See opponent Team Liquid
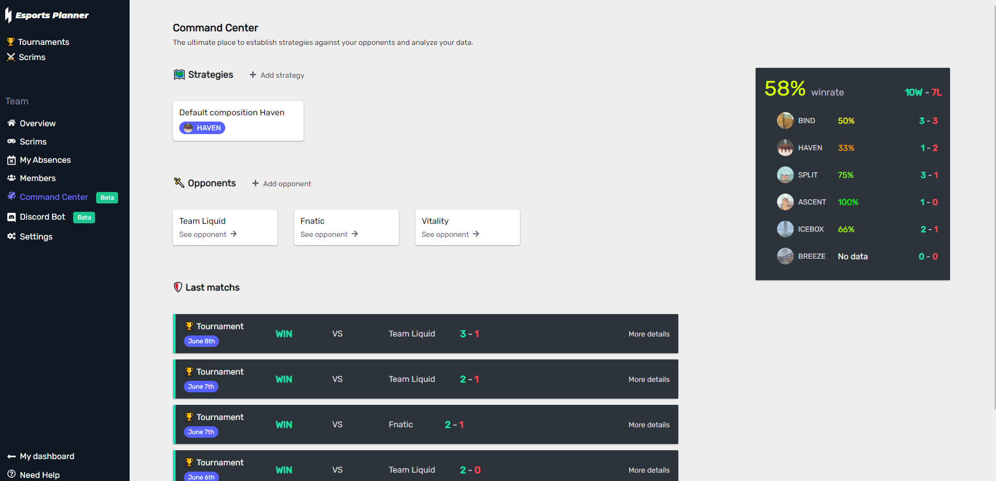 coord(208,234)
